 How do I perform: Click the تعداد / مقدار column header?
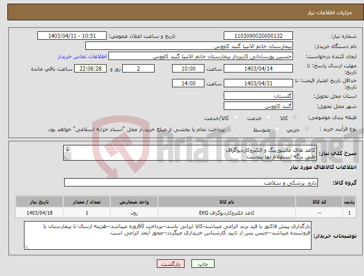tap(87, 202)
